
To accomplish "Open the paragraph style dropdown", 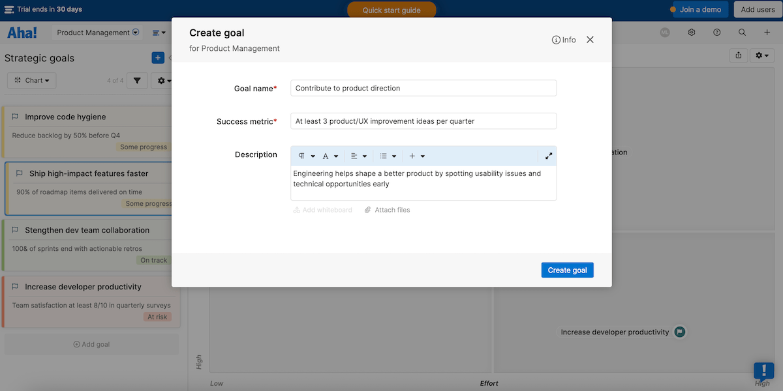I will [x=306, y=156].
